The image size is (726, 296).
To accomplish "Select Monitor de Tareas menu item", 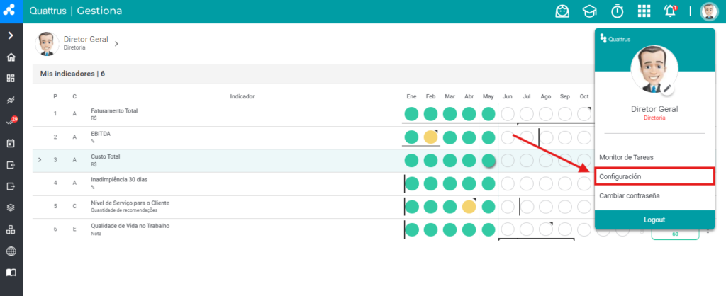I will point(626,157).
